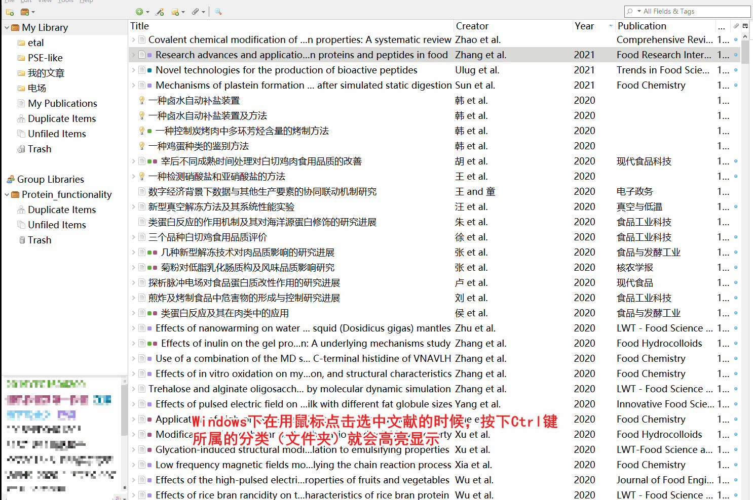Click the teal tag square on Novel technologies row
Viewport: 753px width, 500px height.
[x=149, y=70]
